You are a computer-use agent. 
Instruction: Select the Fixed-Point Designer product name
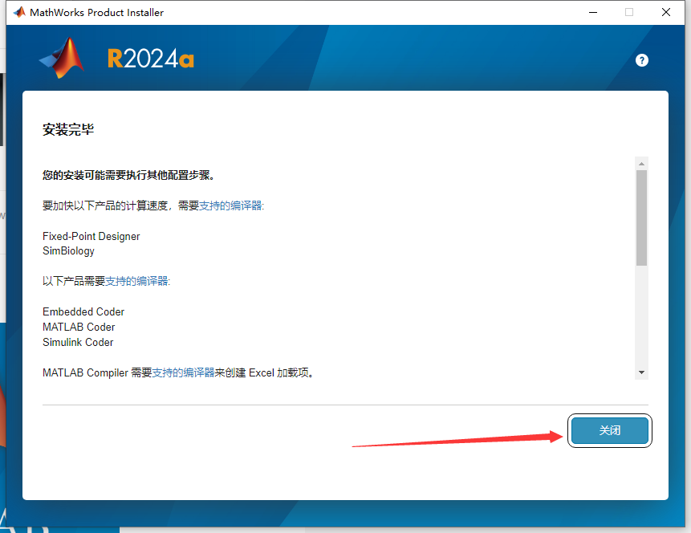[x=91, y=236]
